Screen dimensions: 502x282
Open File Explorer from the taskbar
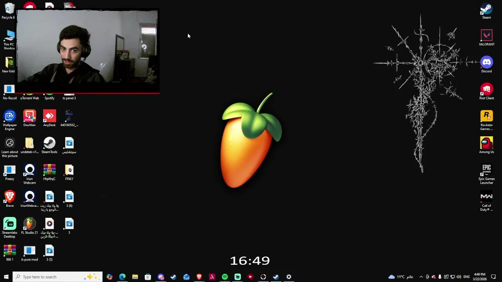click(x=135, y=277)
